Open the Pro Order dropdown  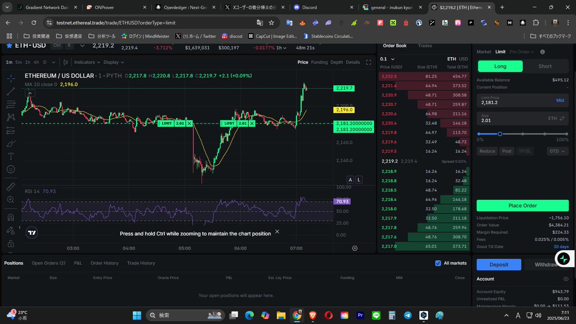[522, 52]
